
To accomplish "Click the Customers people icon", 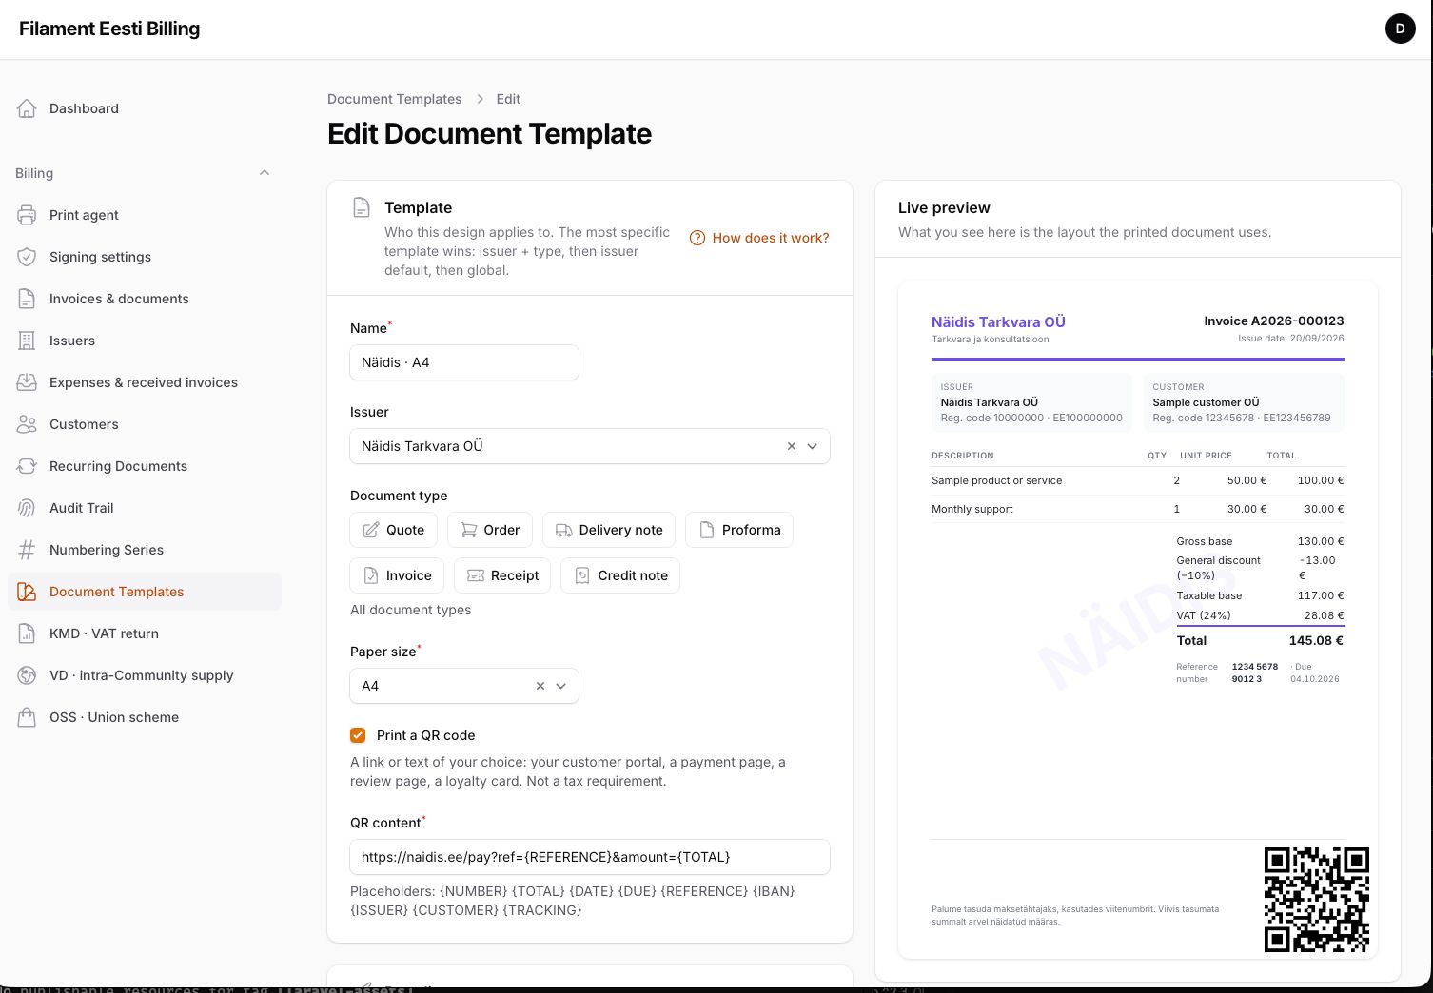I will point(27,424).
